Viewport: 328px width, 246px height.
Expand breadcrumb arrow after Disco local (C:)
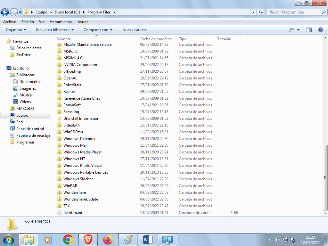point(84,12)
